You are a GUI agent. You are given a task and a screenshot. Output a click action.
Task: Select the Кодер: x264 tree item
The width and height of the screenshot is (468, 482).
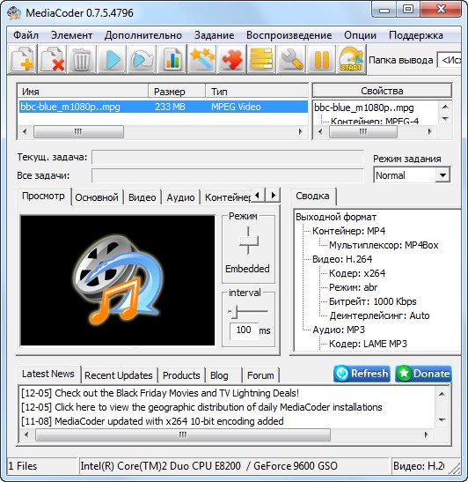357,273
